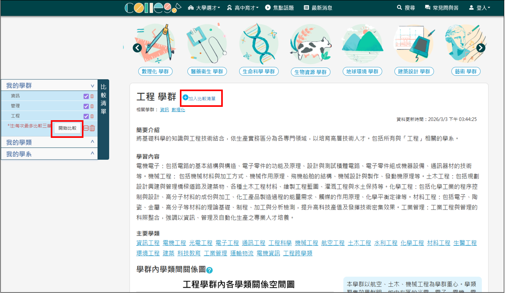
Task: Open help icon beside 學群內學類間關係圖
Action: coord(209,270)
